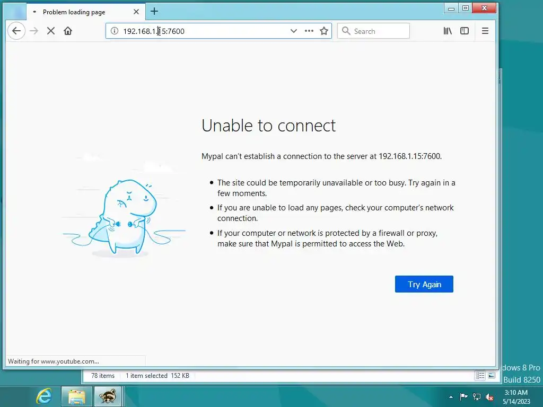Close the Problem loading page tab
Viewport: 543px width, 407px height.
(x=136, y=12)
